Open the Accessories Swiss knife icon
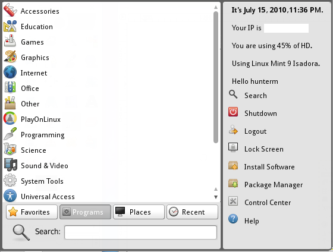This screenshot has width=333, height=252. (x=10, y=11)
